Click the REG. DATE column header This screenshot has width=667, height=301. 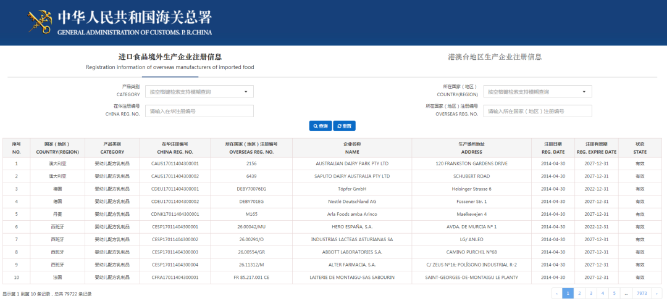[553, 148]
